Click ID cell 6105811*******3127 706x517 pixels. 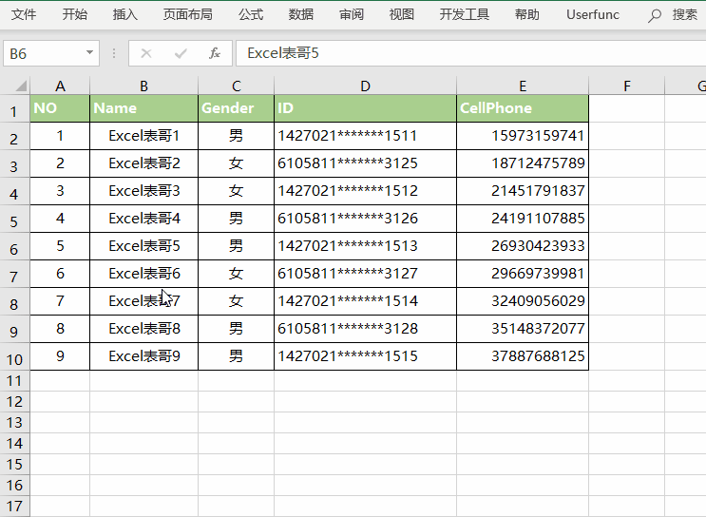[x=365, y=274]
